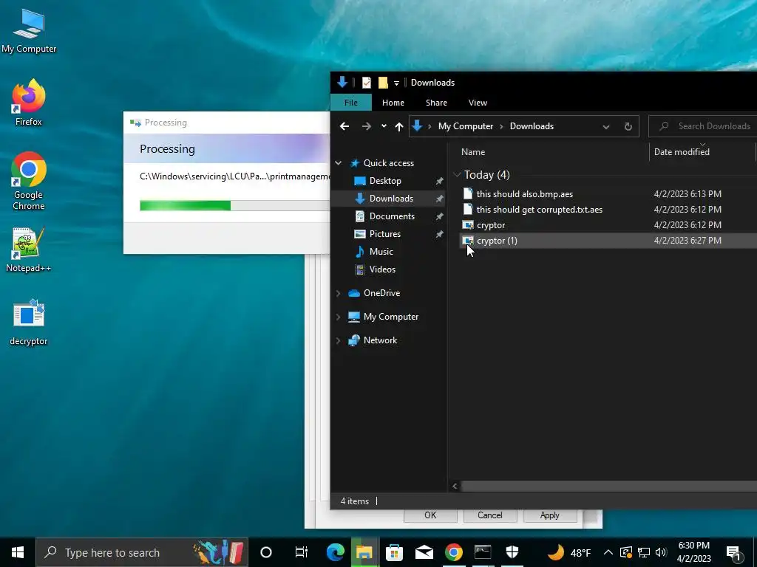Expand the OneDrive tree node
The height and width of the screenshot is (567, 757).
tap(339, 293)
